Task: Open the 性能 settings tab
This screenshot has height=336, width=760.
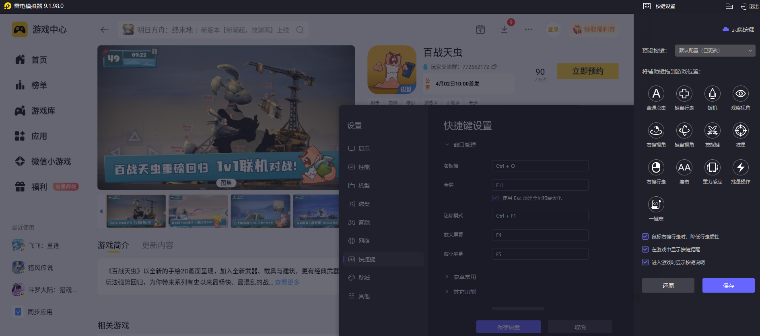Action: (383, 167)
